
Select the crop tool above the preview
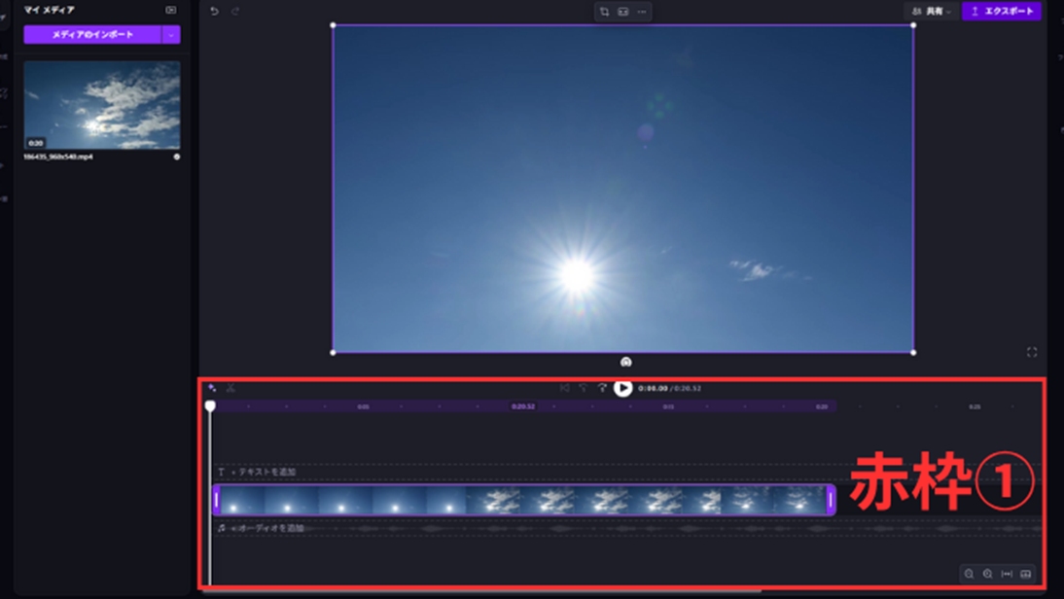pyautogui.click(x=604, y=12)
